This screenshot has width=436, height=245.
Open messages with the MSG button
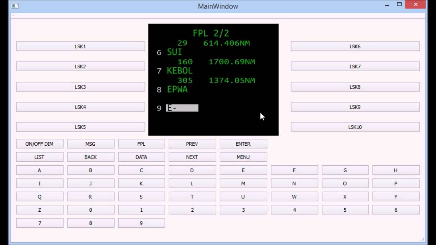point(91,144)
